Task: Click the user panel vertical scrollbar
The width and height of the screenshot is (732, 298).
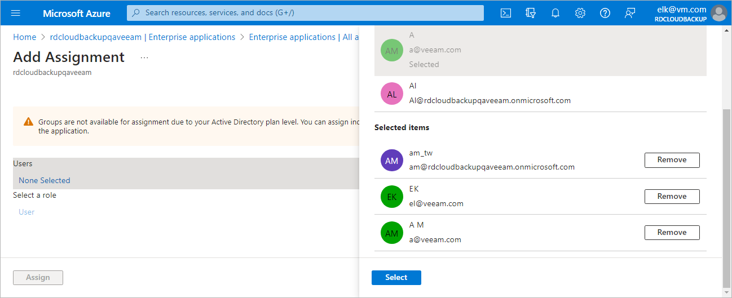Action: pyautogui.click(x=726, y=197)
